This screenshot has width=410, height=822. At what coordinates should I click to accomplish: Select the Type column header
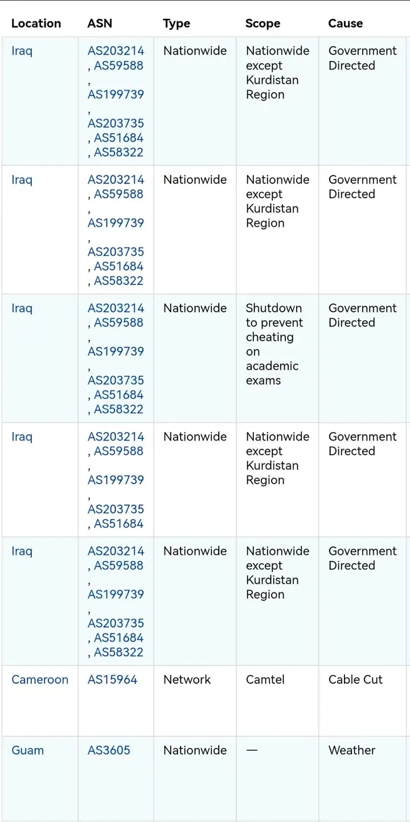(x=177, y=23)
